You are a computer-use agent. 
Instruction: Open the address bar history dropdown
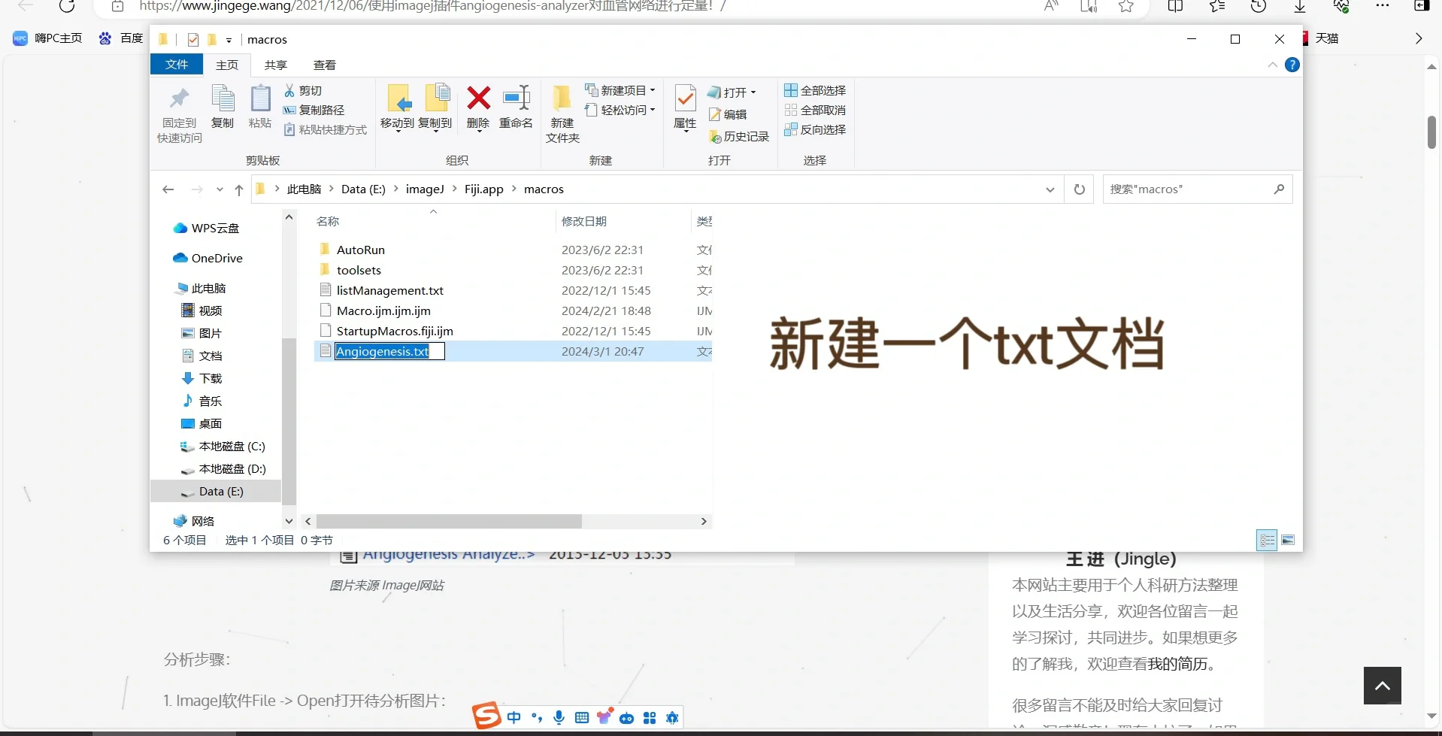[x=1050, y=189]
